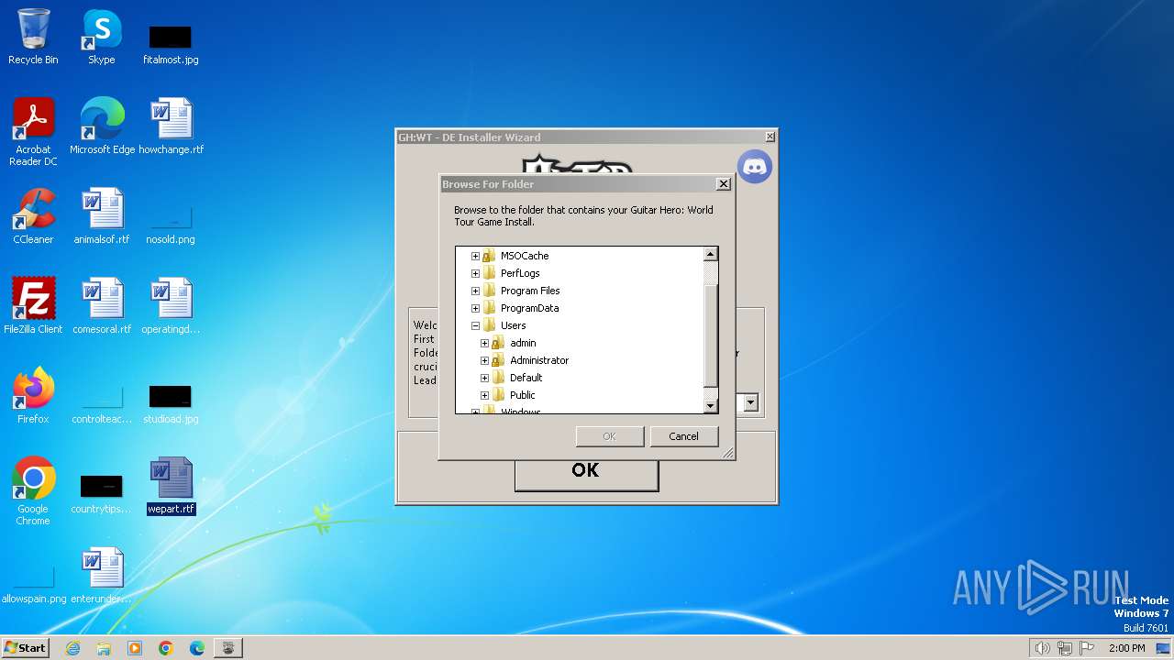This screenshot has height=660, width=1174.
Task: Click folder tree scrollbar thumb
Action: click(x=710, y=335)
